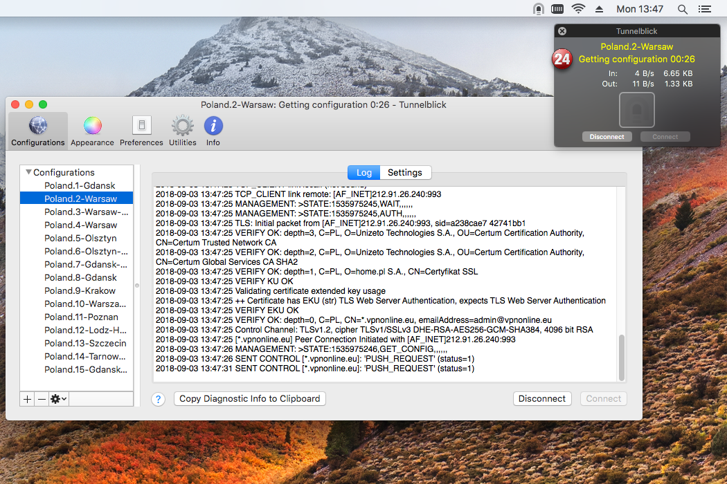Open Spotlight search magnifier
Image resolution: width=727 pixels, height=484 pixels.
point(683,9)
